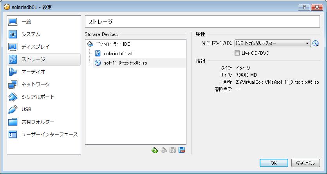Screen dimensions: 327x174
Task: Click the Display (ディスプレイ) screen icon
Action: click(13, 47)
